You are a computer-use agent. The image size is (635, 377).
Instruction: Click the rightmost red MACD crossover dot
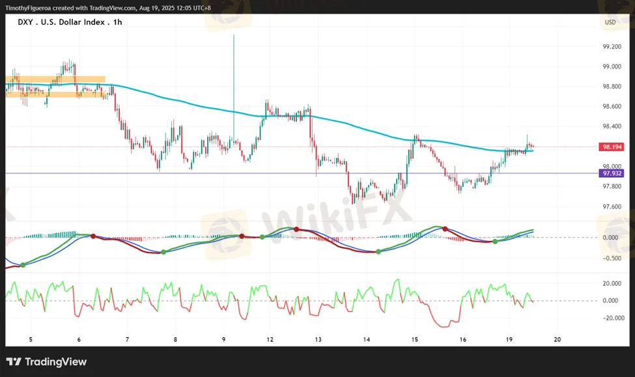tap(445, 229)
